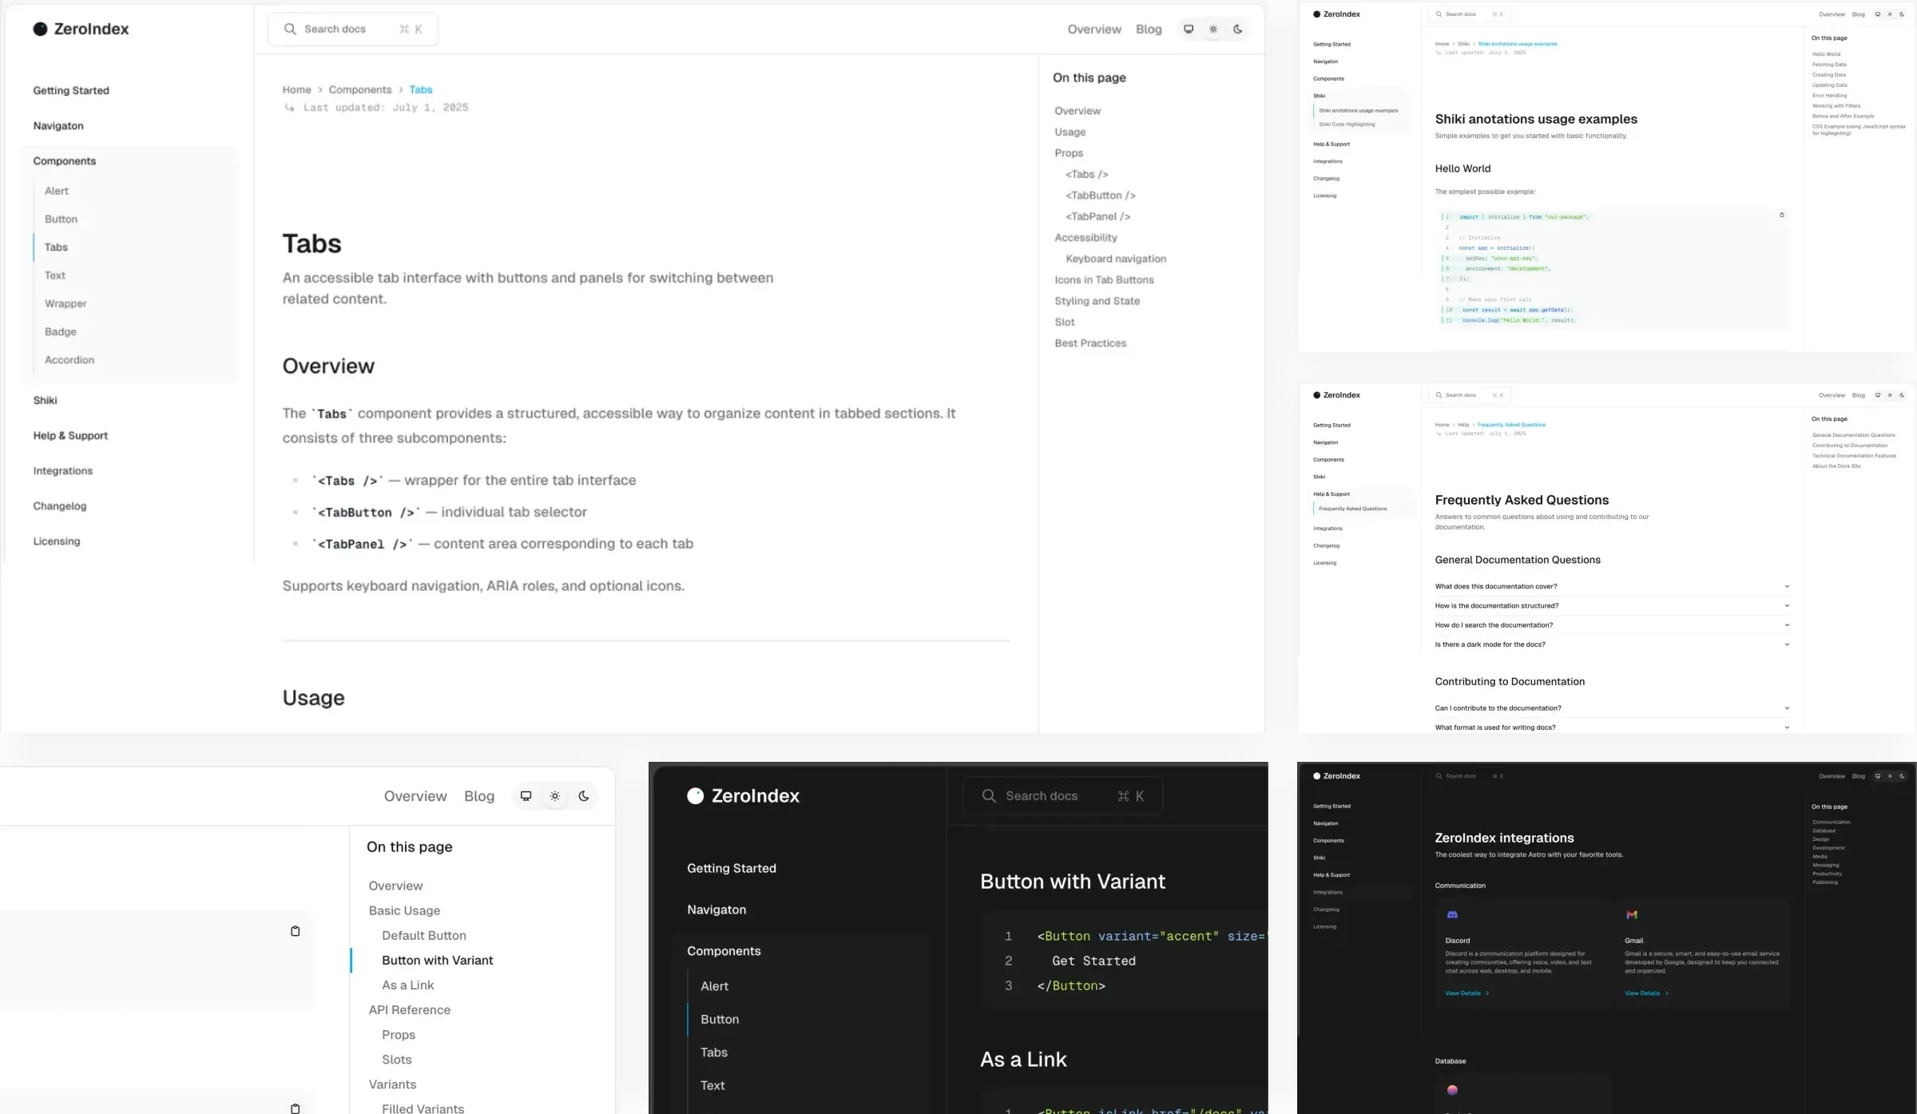This screenshot has height=1114, width=1917.
Task: Toggle the moon icon in bottom-left light panel
Action: (584, 795)
